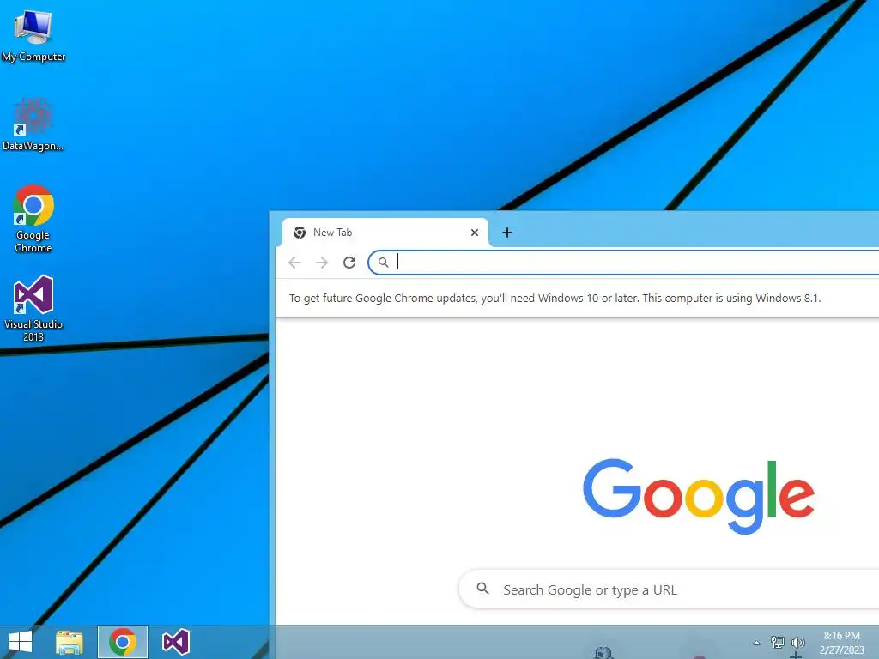The width and height of the screenshot is (879, 659).
Task: Click the Chrome taskbar icon
Action: click(x=123, y=642)
